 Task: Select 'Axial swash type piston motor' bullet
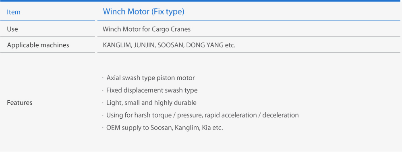click(151, 78)
